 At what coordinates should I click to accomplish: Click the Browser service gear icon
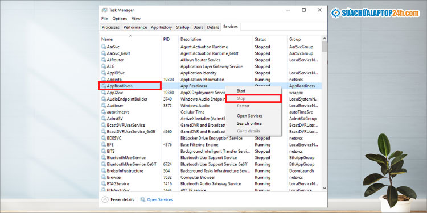pos(104,177)
